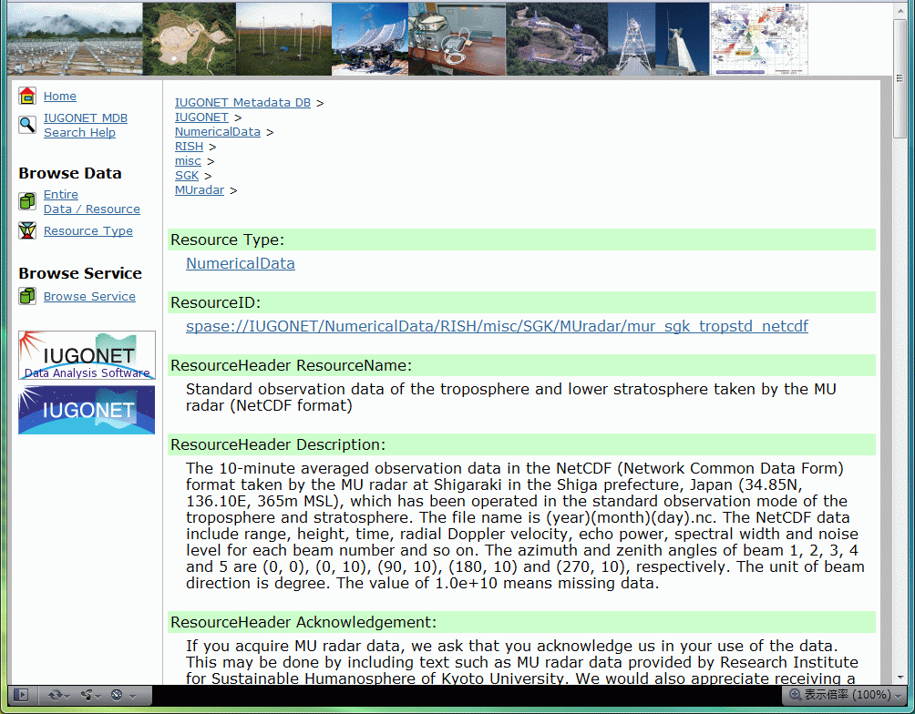
Task: Open dropdown arrow next to sync icon
Action: (67, 697)
